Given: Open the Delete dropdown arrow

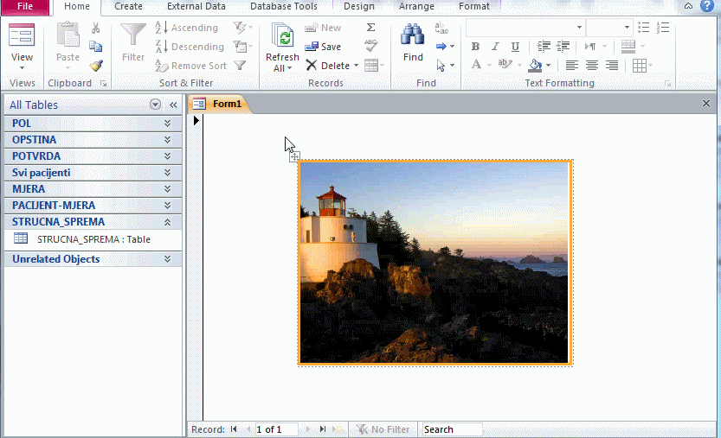Looking at the screenshot, I should [356, 66].
